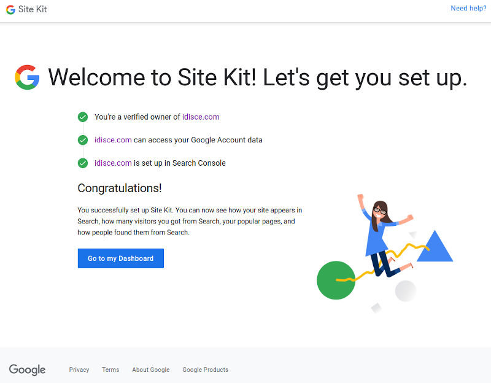This screenshot has width=491, height=383.
Task: Click green checkmark for Search Console setup
Action: pos(83,163)
